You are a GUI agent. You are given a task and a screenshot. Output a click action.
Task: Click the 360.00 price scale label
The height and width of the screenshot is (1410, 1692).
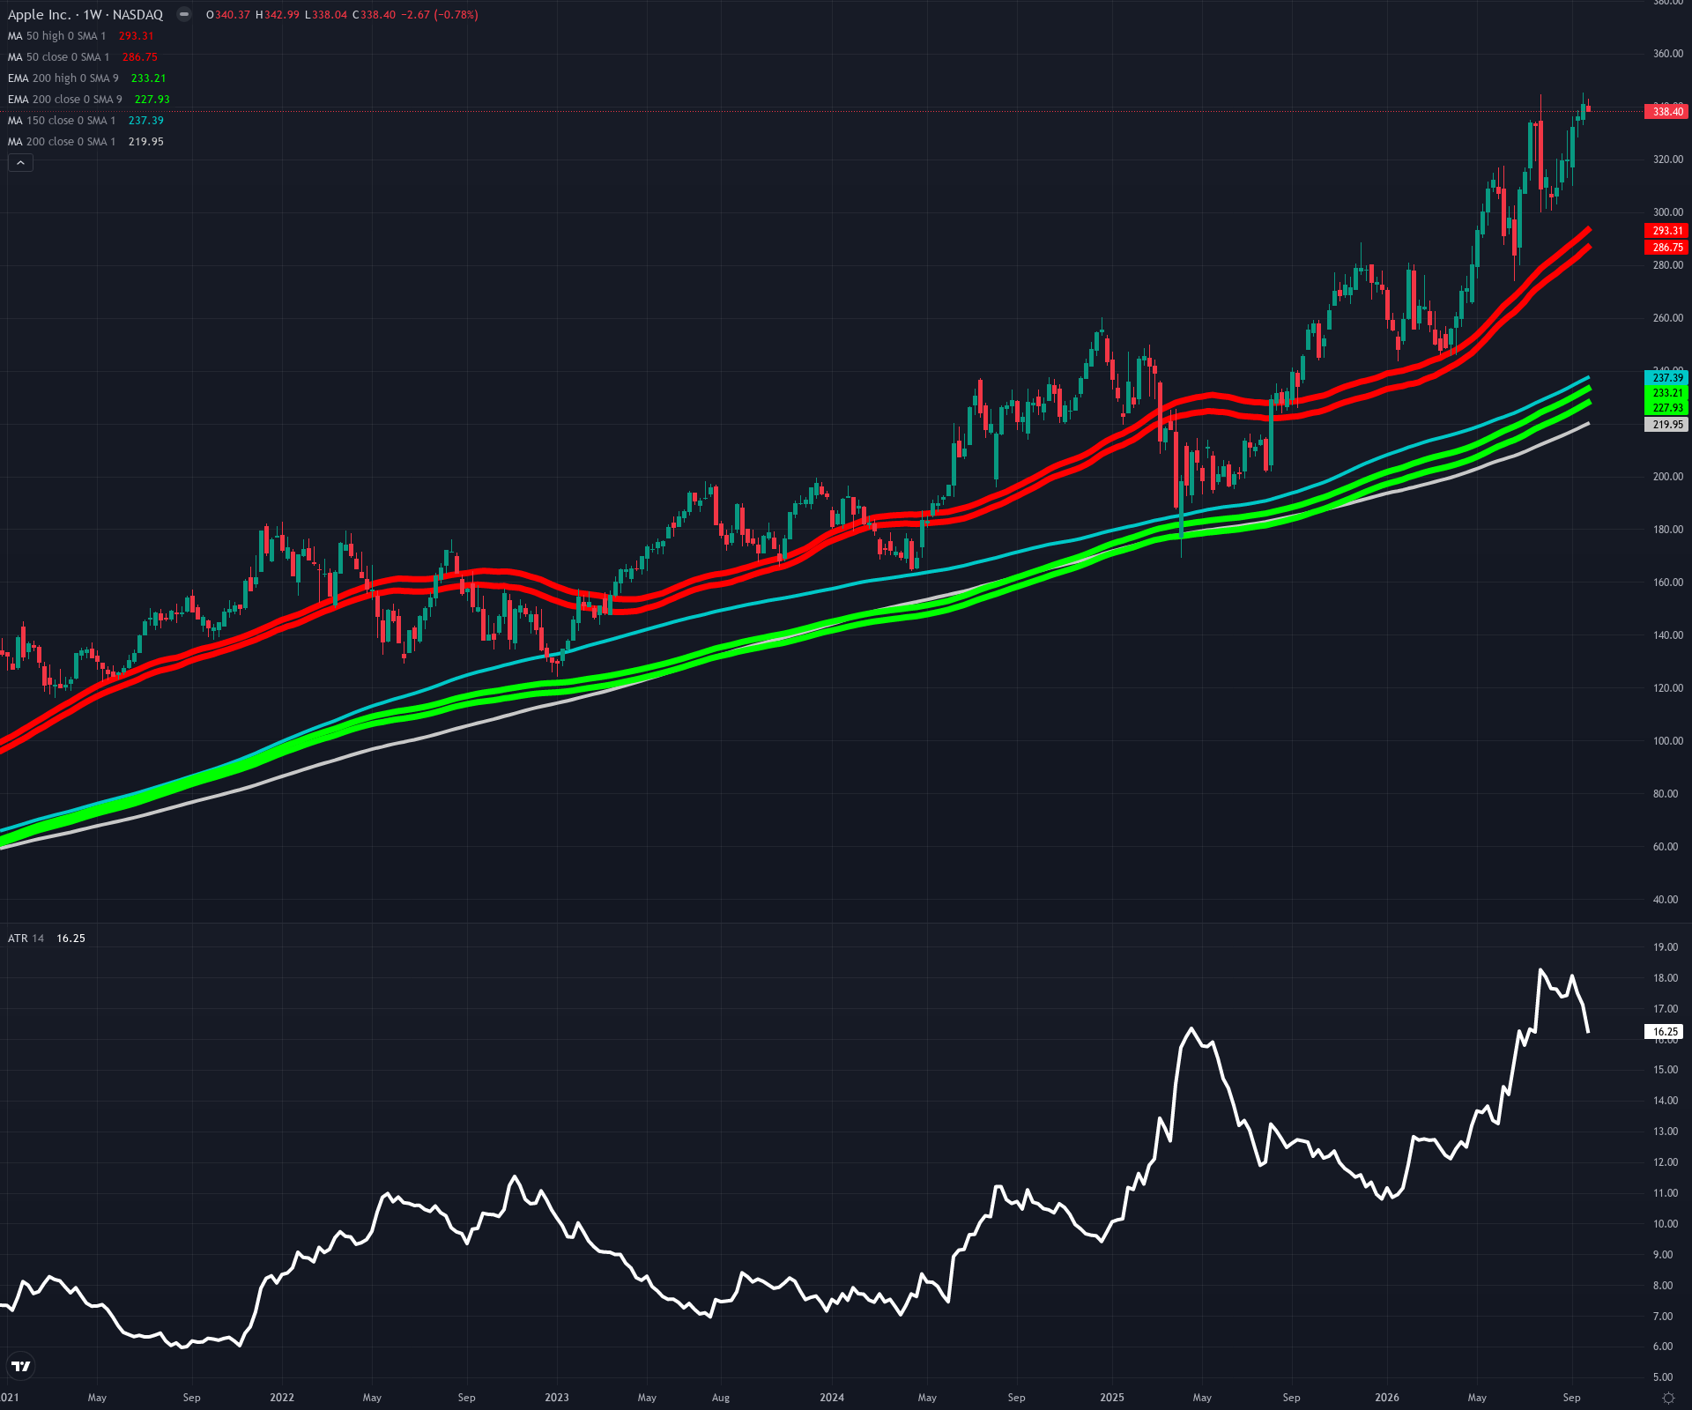coord(1667,54)
